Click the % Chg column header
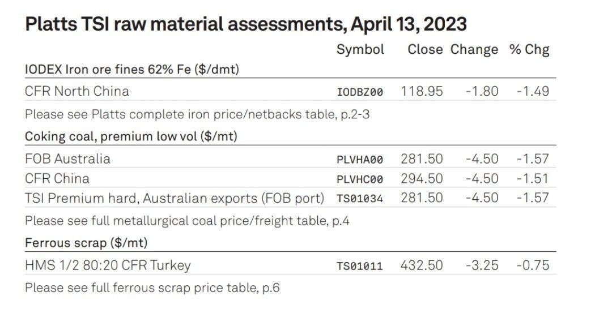 pyautogui.click(x=529, y=50)
